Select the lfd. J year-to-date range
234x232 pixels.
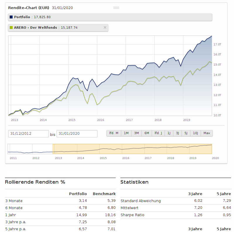click(158, 133)
